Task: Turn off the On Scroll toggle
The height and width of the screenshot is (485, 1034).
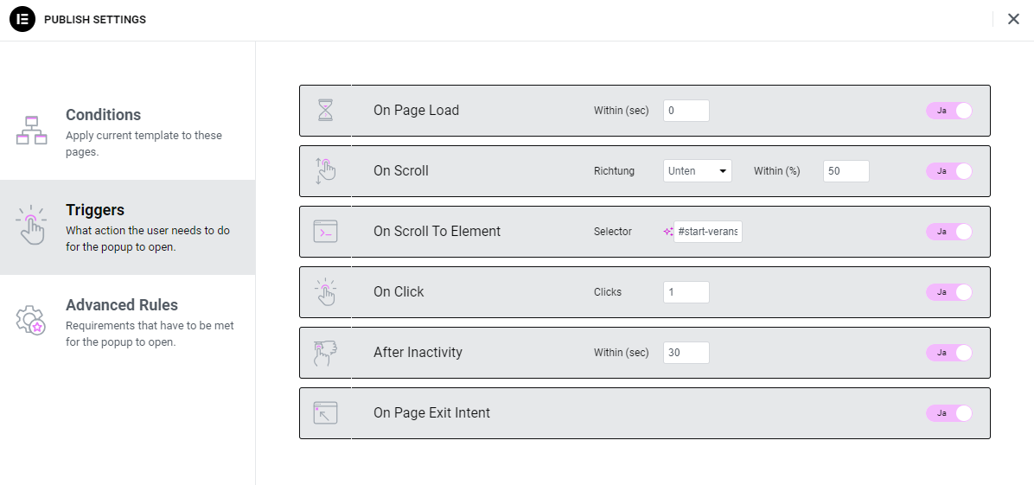Action: [x=948, y=171]
